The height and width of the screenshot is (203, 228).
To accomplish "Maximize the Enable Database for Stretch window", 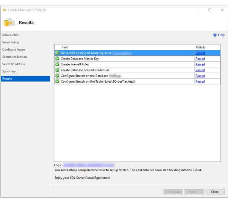I will click(x=210, y=10).
